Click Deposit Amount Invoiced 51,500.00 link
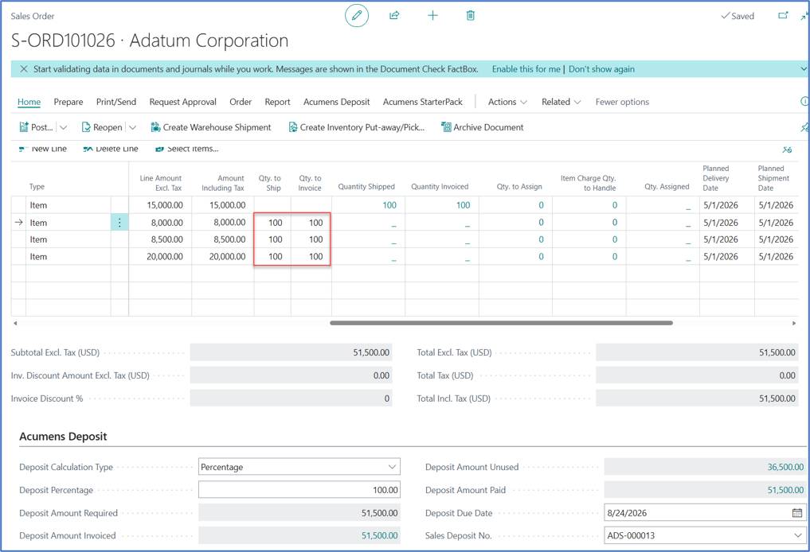810x552 pixels. pyautogui.click(x=379, y=535)
